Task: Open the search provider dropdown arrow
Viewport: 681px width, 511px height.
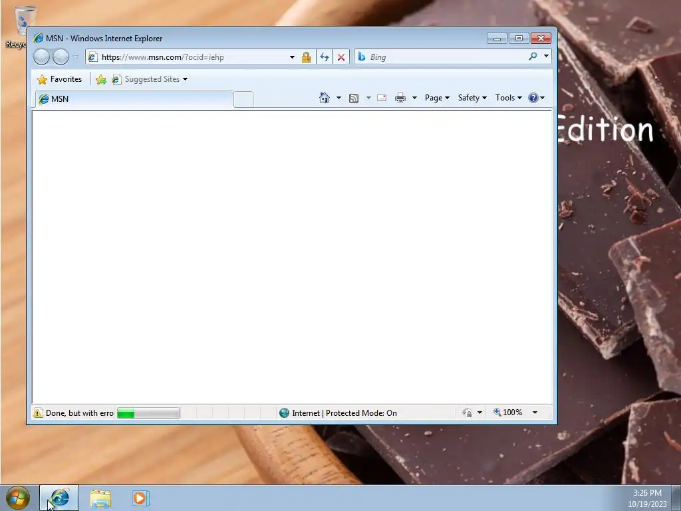Action: coord(546,56)
